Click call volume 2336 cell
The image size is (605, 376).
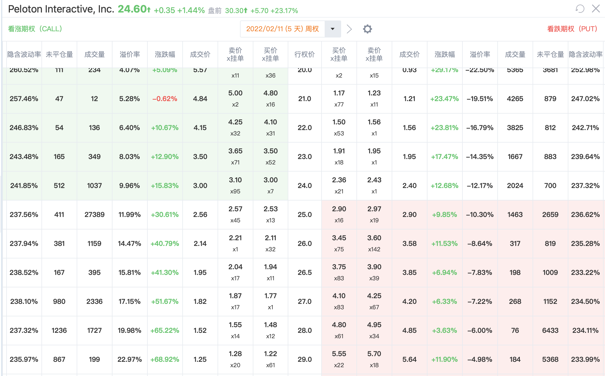[94, 301]
